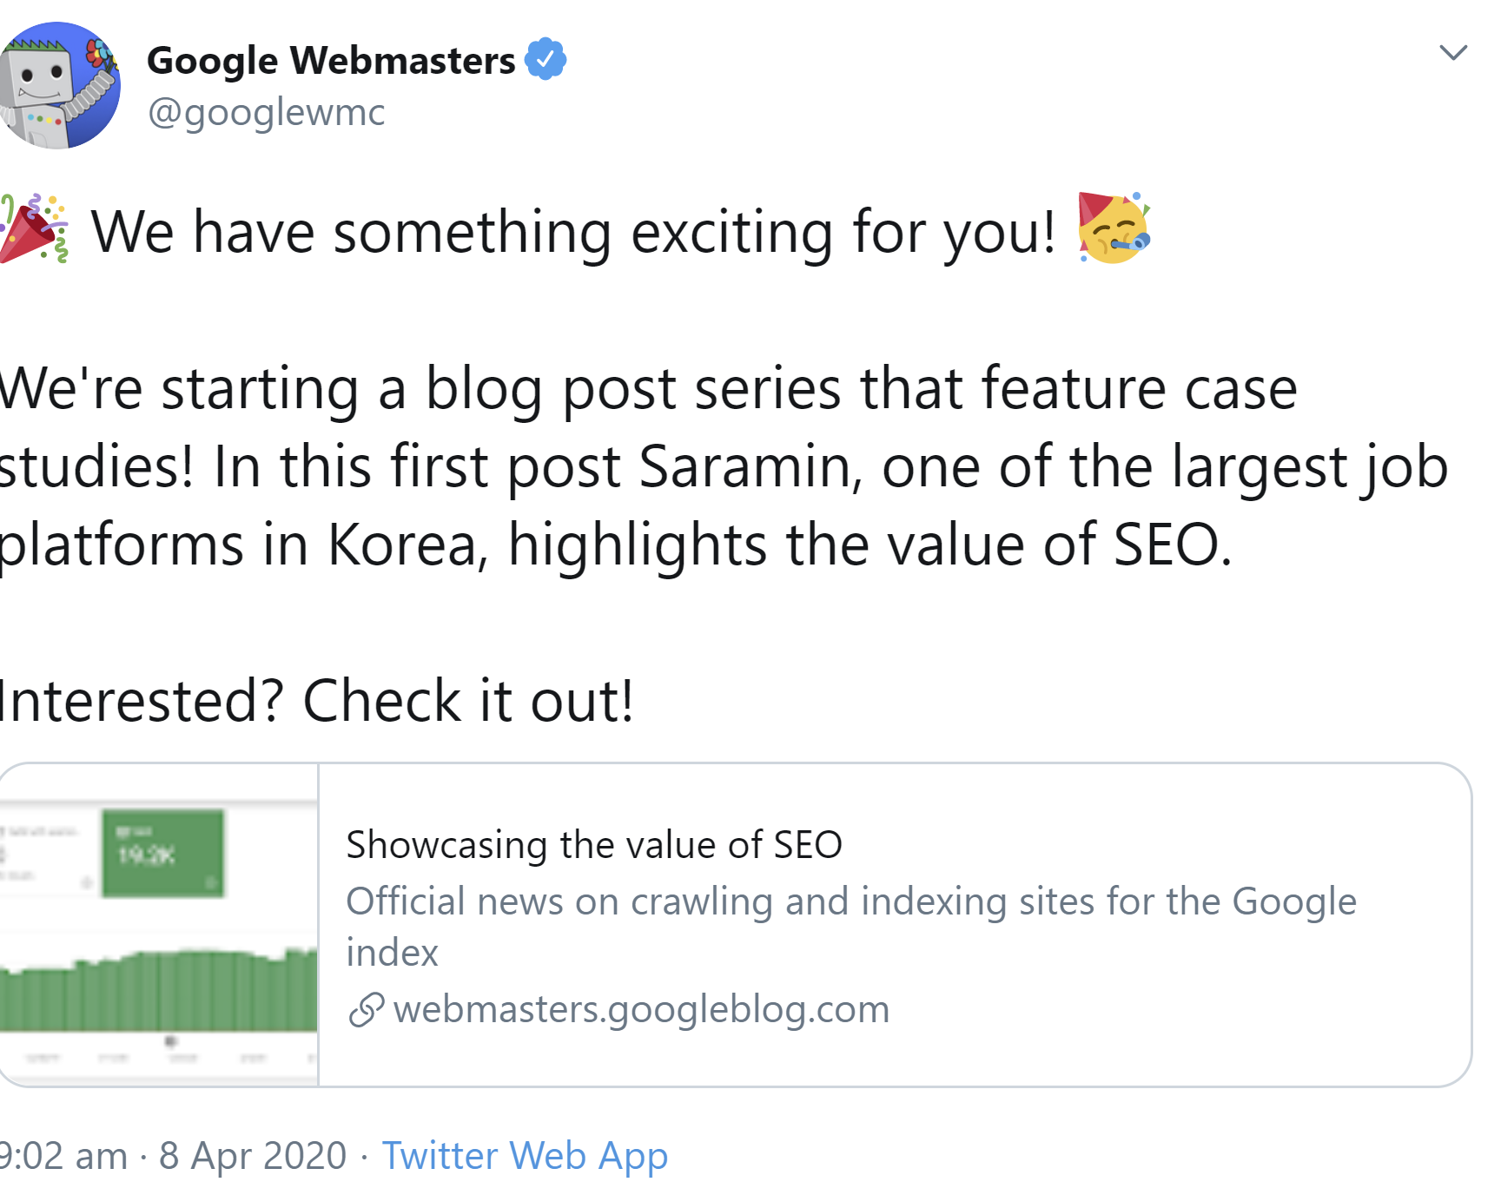Open the @googlewmc profile handle
Viewport: 1501px width, 1195px height.
pos(266,111)
